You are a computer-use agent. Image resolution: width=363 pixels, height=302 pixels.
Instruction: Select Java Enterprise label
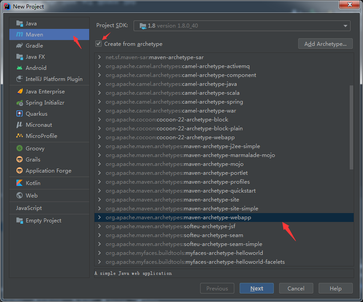coord(45,91)
